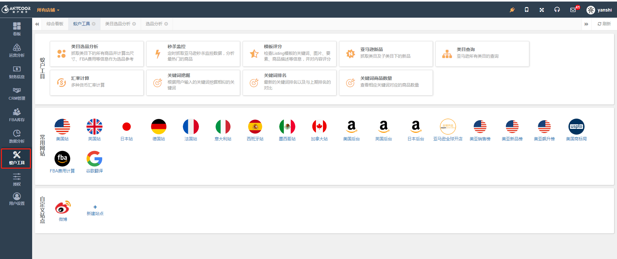Open 授权 in the sidebar

click(17, 180)
